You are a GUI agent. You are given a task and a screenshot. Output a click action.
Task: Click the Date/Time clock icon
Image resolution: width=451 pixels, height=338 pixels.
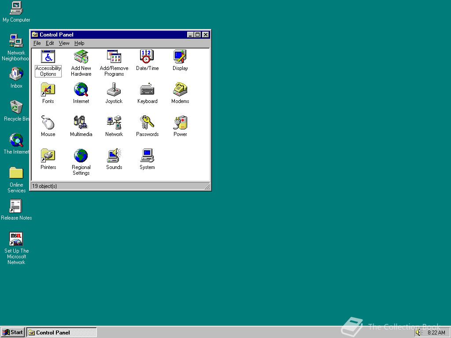147,57
